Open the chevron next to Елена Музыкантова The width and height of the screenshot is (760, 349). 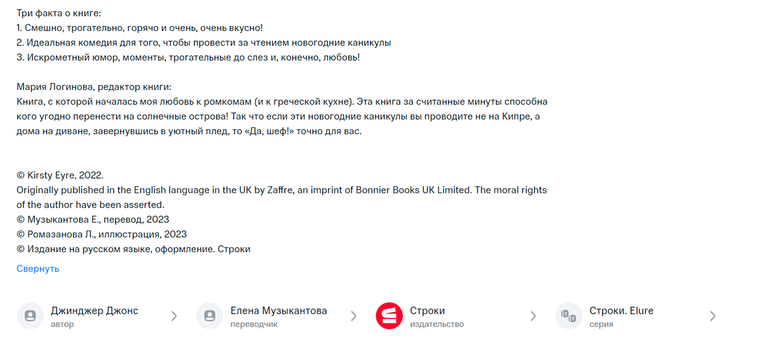pyautogui.click(x=354, y=316)
